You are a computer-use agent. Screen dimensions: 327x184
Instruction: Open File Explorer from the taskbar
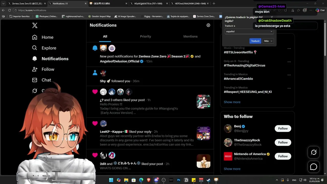126,180
